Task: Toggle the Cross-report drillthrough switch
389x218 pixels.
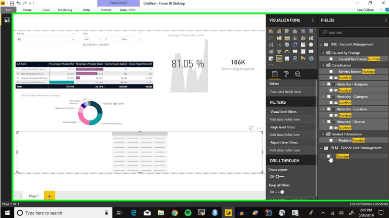Action: [280, 176]
